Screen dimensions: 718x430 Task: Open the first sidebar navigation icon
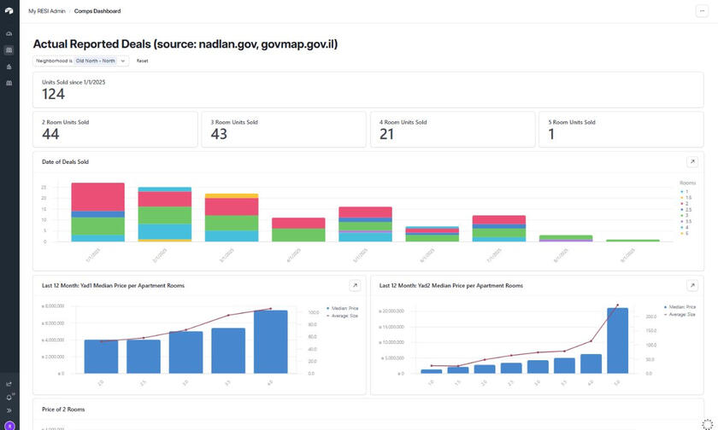(x=9, y=33)
